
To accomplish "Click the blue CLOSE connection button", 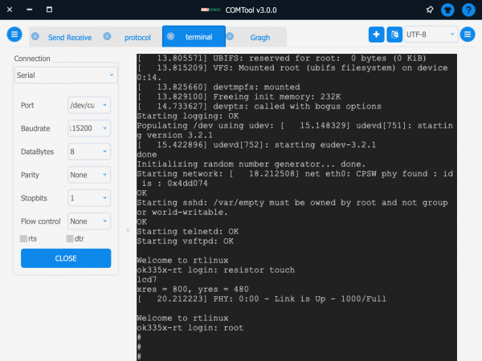I will (66, 258).
